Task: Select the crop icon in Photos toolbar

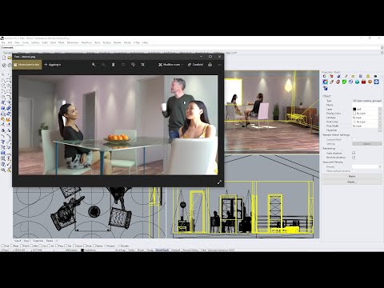Action: tap(143, 65)
